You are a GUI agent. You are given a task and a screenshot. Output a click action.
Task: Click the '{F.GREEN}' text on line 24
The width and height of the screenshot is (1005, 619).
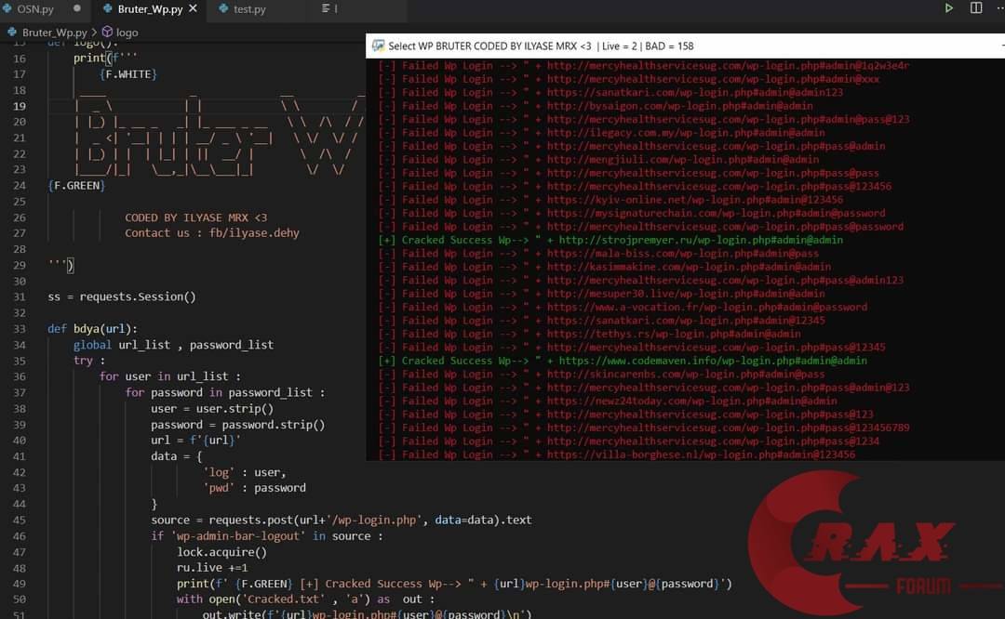pyautogui.click(x=76, y=186)
